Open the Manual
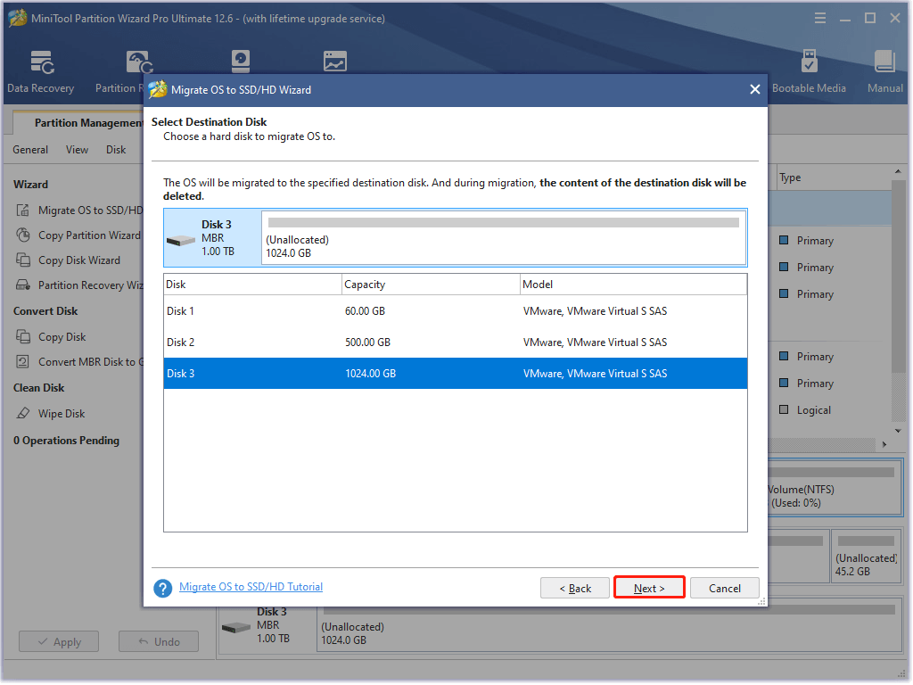 (x=884, y=71)
